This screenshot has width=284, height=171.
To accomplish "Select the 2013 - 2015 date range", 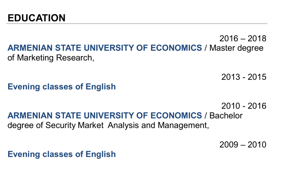I will [244, 77].
